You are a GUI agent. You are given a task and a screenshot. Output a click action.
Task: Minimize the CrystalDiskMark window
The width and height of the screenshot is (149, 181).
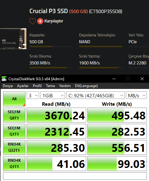point(114,79)
